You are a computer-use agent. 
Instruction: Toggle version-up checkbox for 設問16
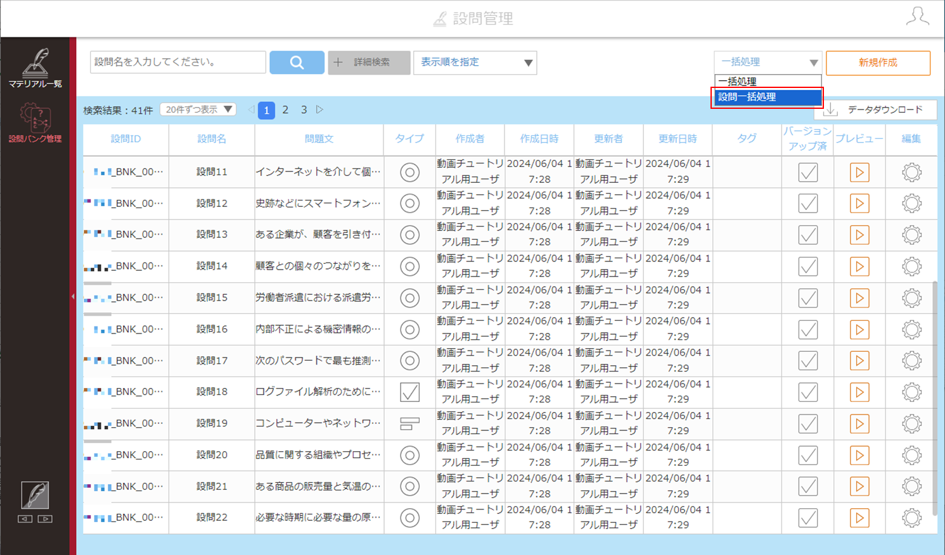(807, 330)
